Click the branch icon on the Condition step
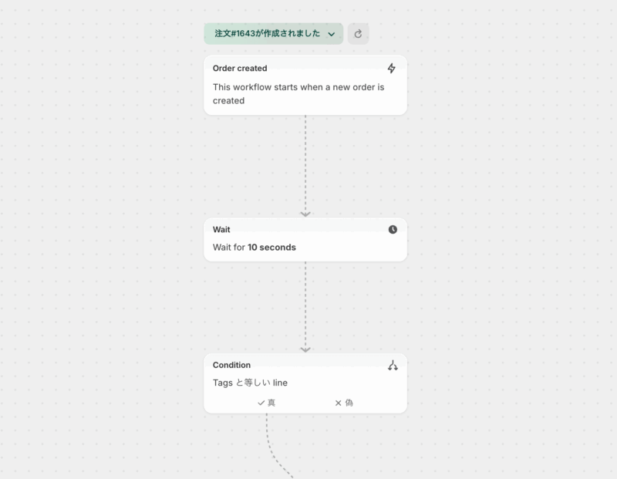This screenshot has height=479, width=617. pyautogui.click(x=393, y=365)
